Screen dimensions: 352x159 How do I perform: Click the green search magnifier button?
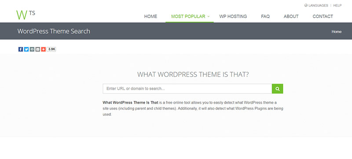[278, 89]
